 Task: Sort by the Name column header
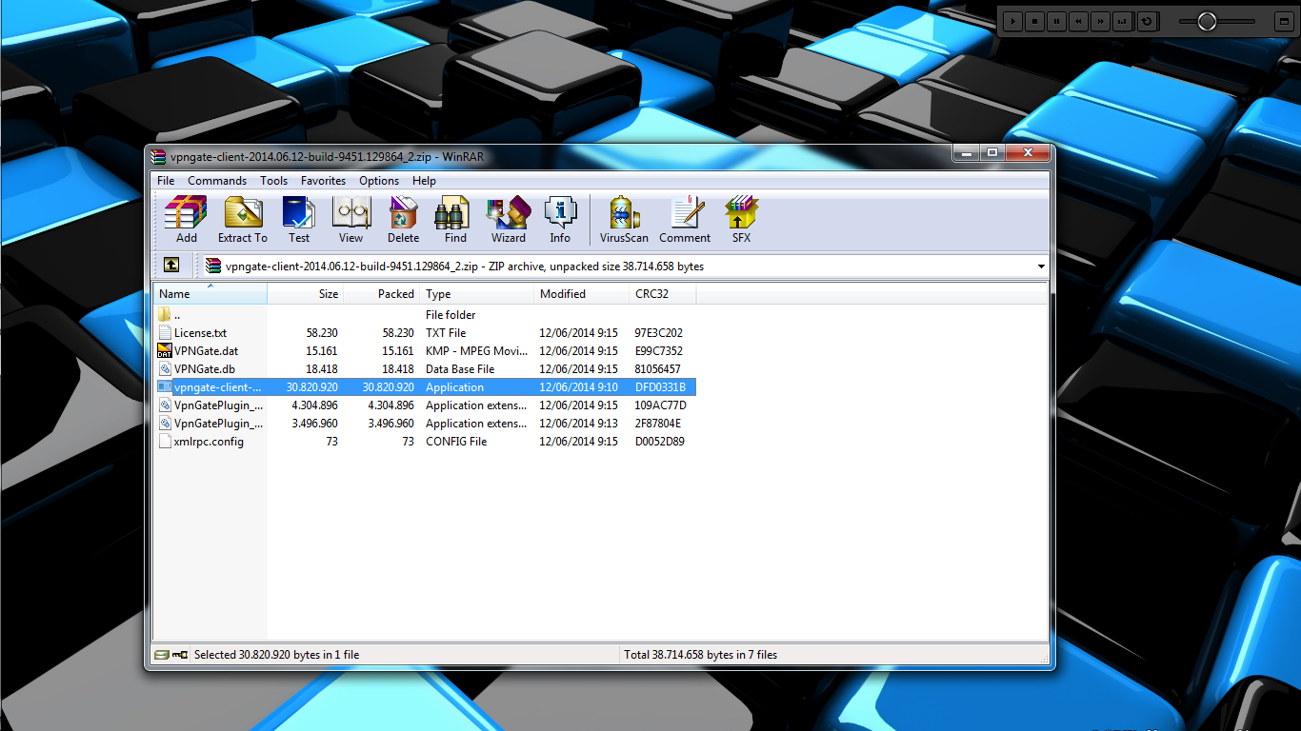[210, 294]
